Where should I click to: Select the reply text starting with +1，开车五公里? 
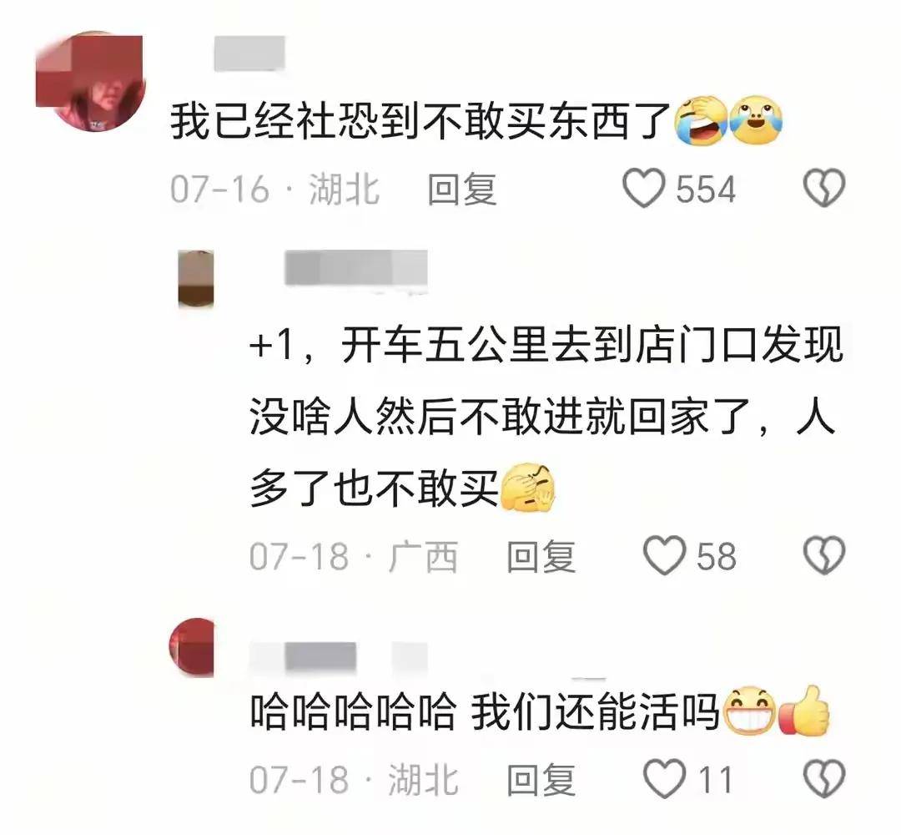(x=546, y=417)
